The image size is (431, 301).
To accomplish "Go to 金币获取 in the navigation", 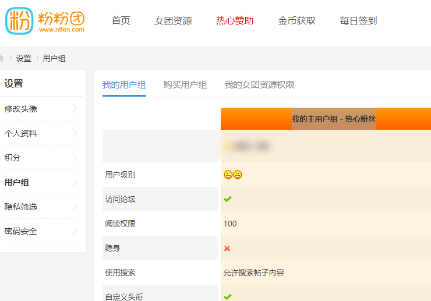I will tap(296, 20).
